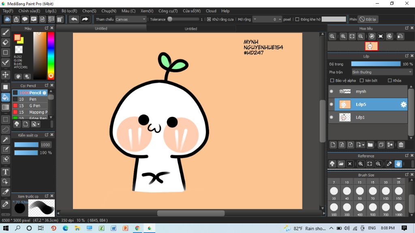Select the G Pen brush
This screenshot has width=415, height=233.
pos(34,106)
